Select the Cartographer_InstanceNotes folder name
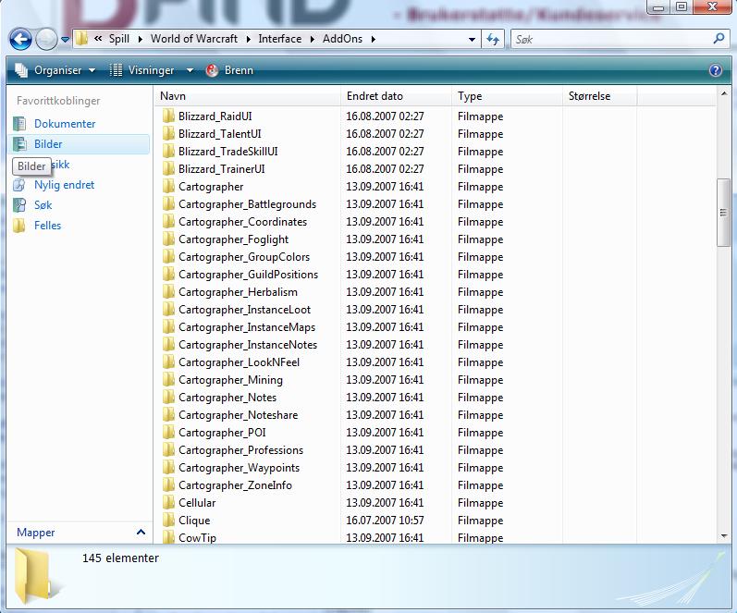Screen dimensions: 737x613 (x=248, y=345)
